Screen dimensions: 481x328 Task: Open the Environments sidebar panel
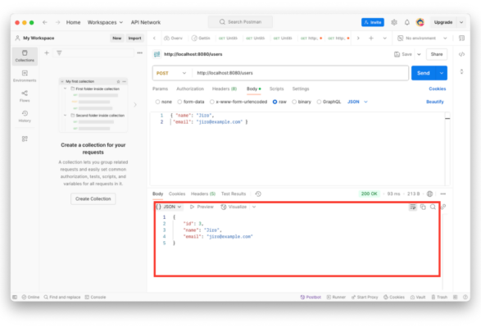pos(25,76)
